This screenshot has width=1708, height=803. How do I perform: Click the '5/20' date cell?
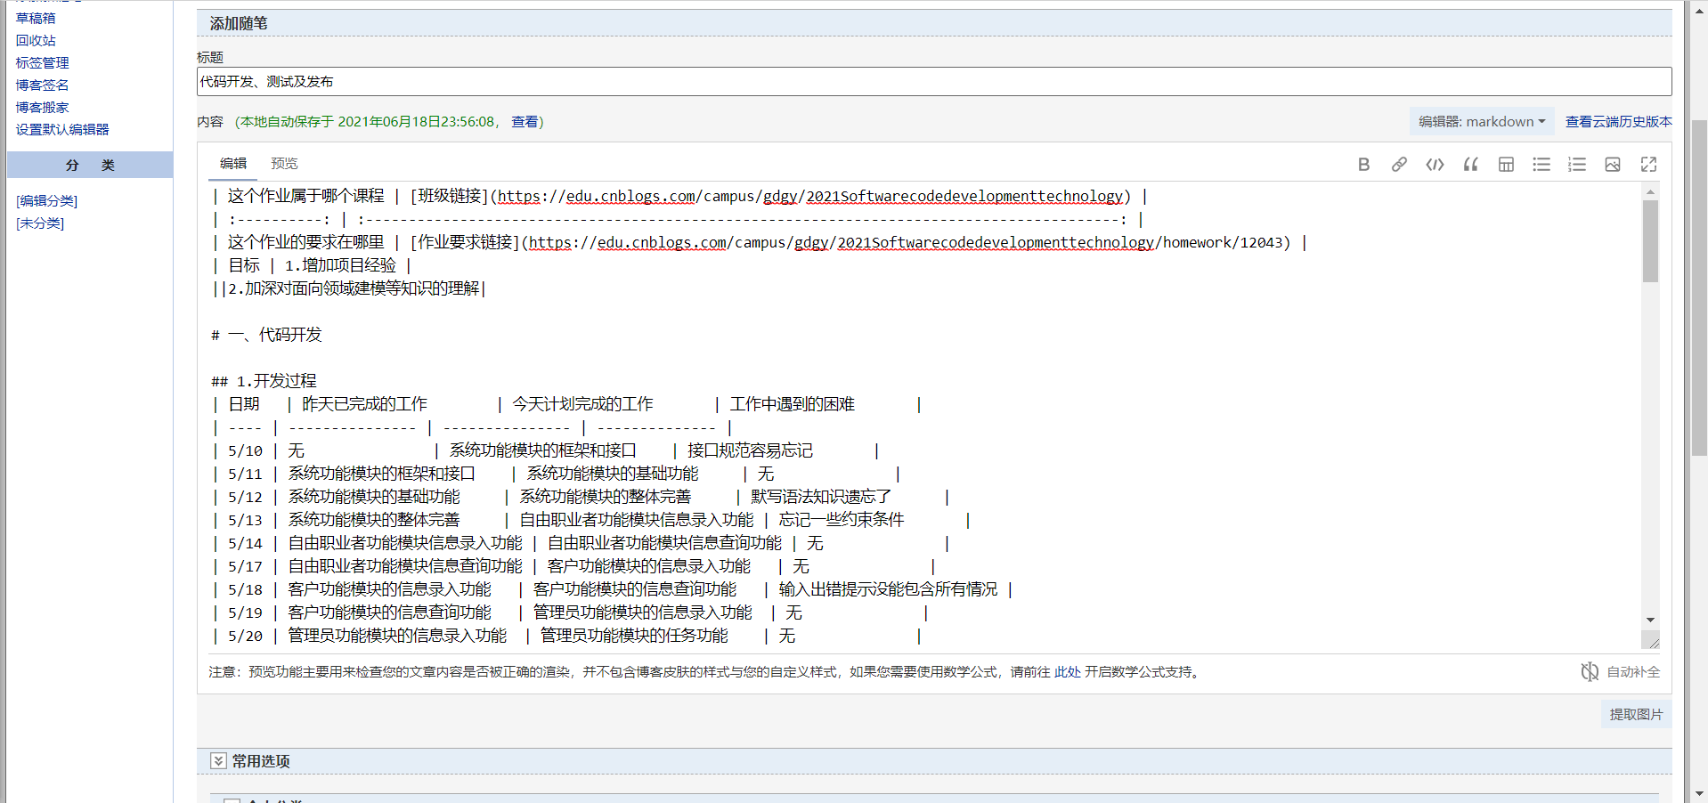click(x=245, y=637)
